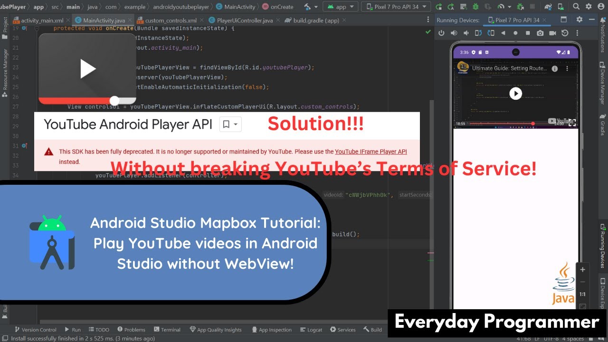This screenshot has width=608, height=342.
Task: Click the account avatar icon
Action: click(601, 7)
